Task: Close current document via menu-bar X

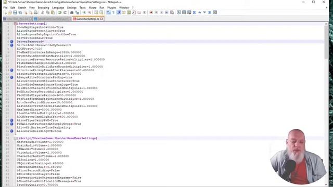Action: click(x=326, y=8)
